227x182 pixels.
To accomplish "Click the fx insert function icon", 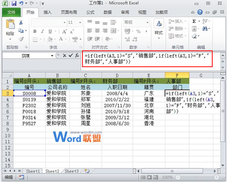I will (x=77, y=55).
